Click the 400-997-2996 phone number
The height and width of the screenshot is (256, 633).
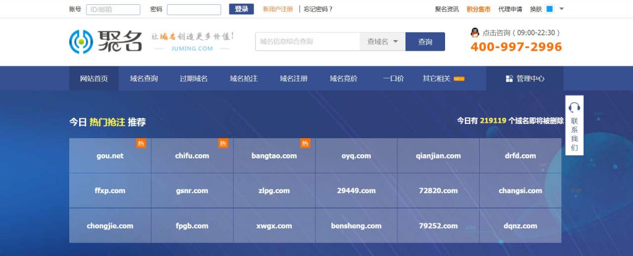pyautogui.click(x=516, y=47)
